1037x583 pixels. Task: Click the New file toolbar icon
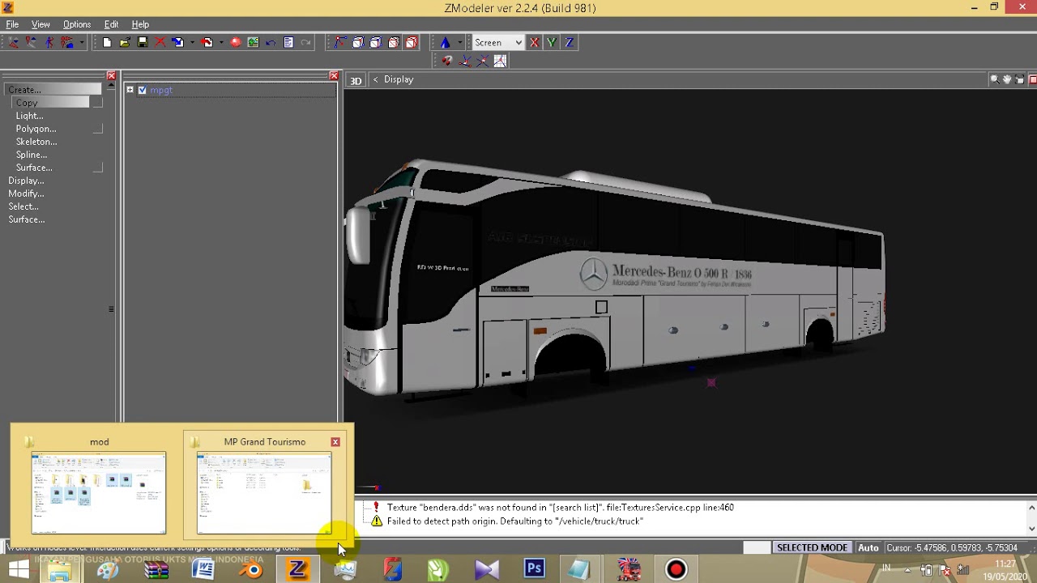tap(107, 42)
